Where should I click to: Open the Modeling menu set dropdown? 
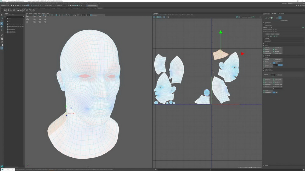point(5,5)
